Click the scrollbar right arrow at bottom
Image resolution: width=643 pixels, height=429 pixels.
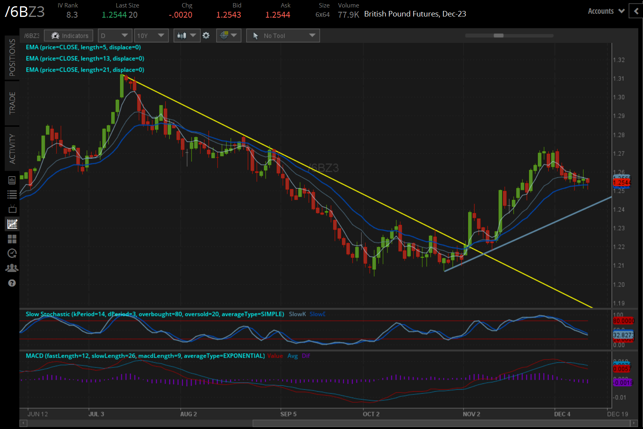(x=634, y=423)
